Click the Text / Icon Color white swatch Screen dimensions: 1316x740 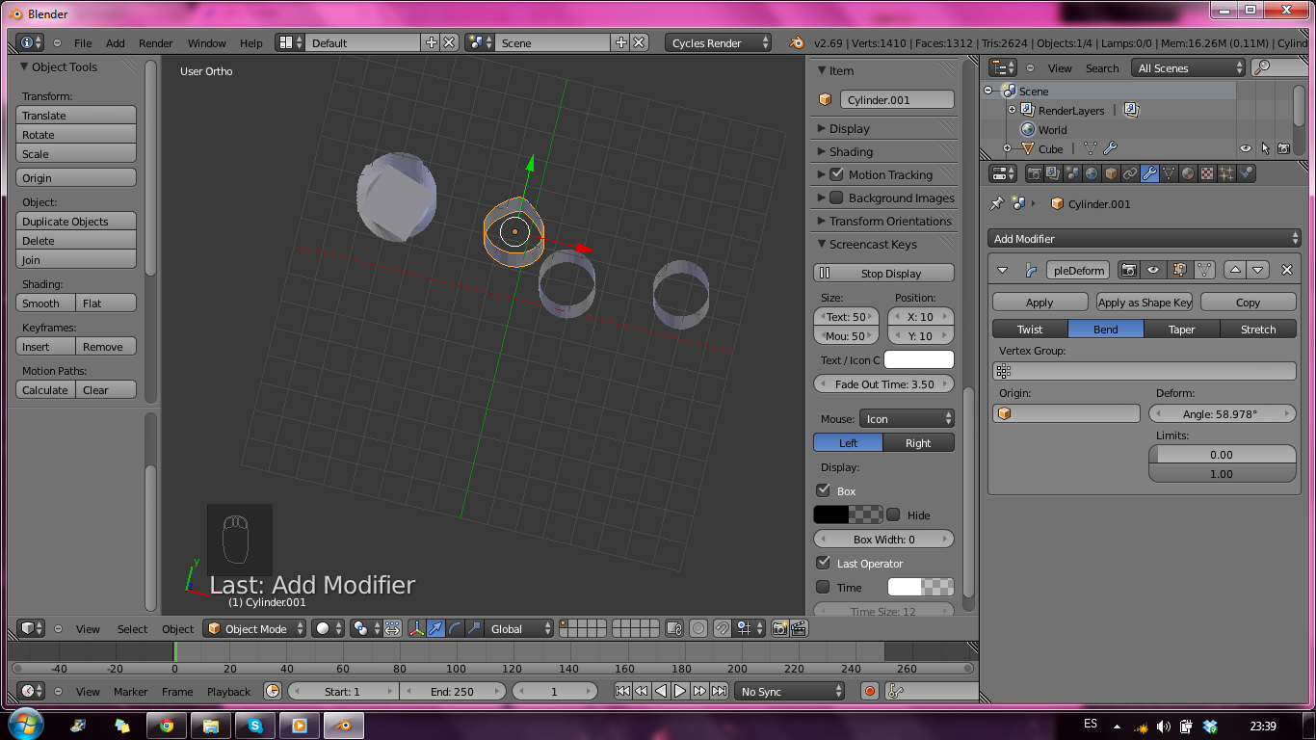tap(919, 359)
